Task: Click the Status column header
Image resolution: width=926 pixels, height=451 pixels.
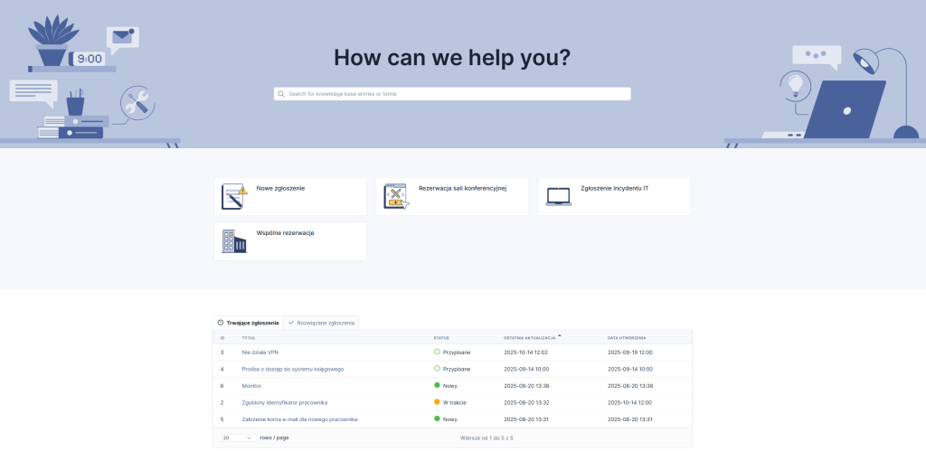Action: pyautogui.click(x=441, y=338)
